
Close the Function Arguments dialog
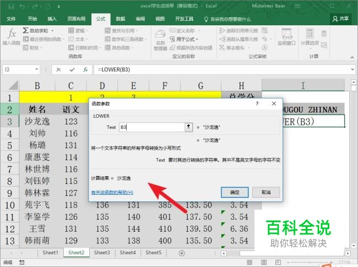274,103
